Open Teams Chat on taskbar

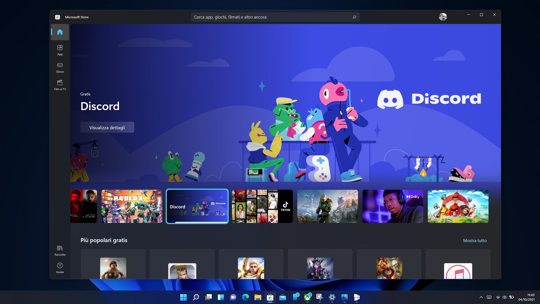pos(233,297)
